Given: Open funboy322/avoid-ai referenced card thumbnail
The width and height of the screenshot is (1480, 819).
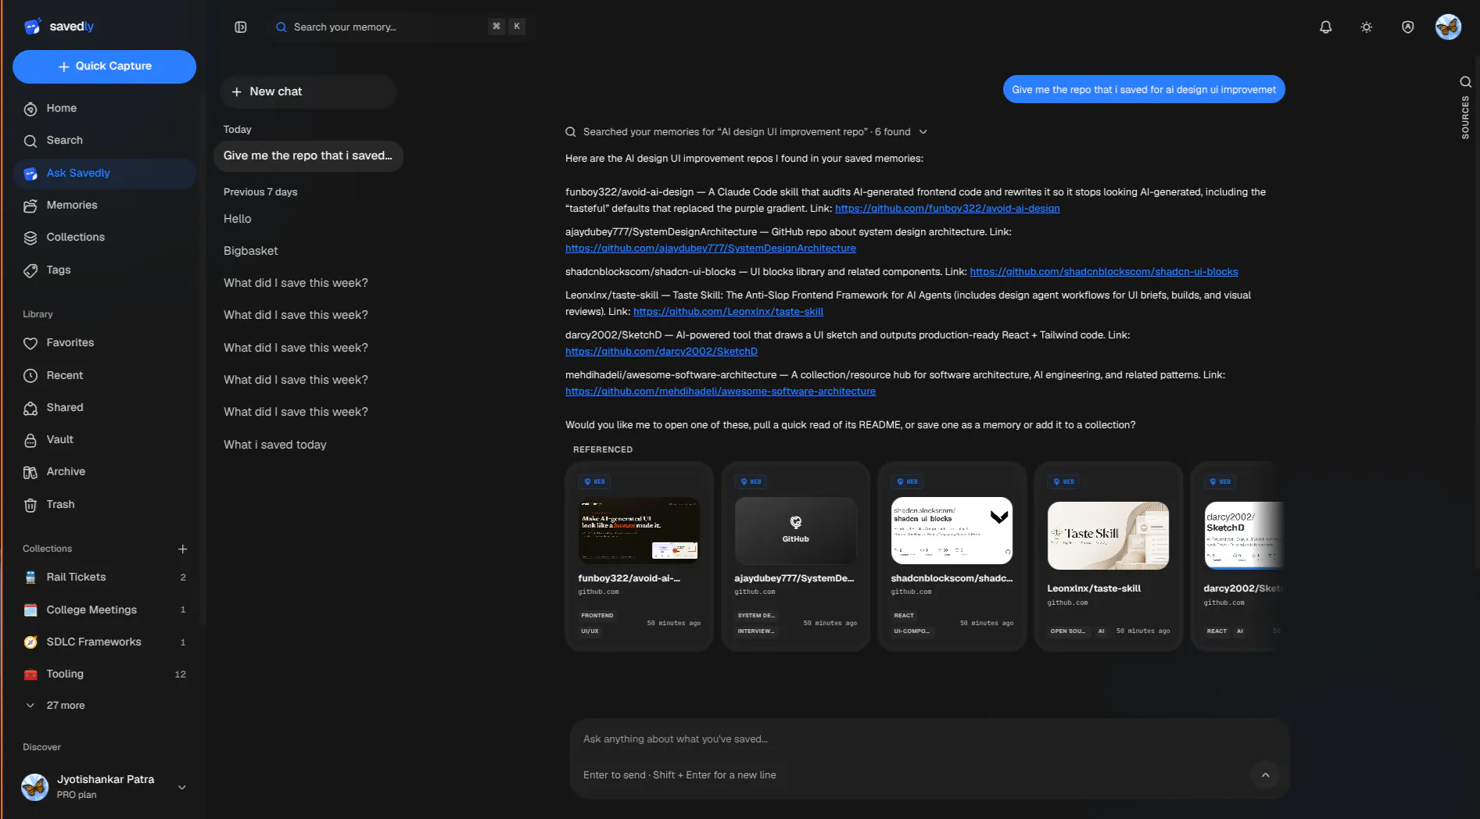Looking at the screenshot, I should [x=639, y=531].
